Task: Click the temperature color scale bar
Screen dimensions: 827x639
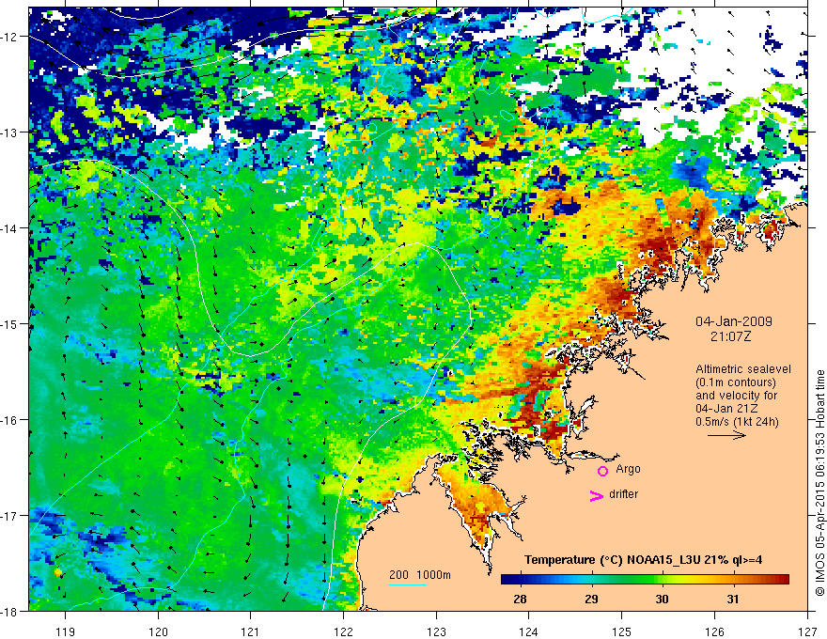Action: (645, 579)
